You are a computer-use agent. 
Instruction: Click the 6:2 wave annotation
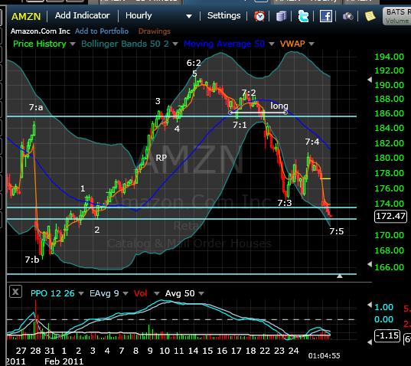tap(194, 63)
